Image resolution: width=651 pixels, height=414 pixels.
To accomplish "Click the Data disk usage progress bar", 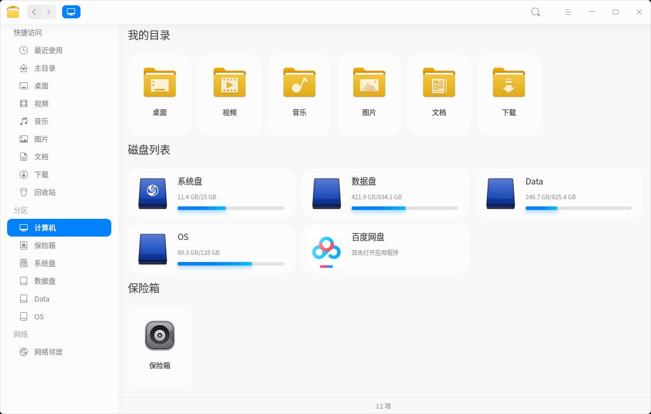I will point(579,208).
